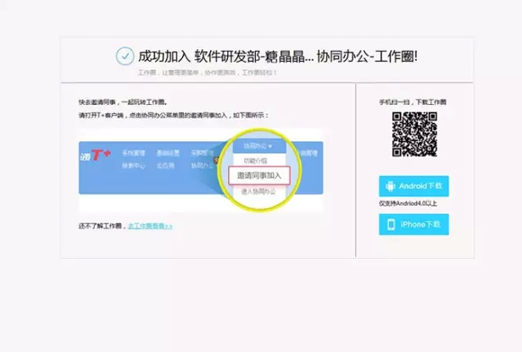The width and height of the screenshot is (522, 352).
Task: Click the iPhone下载 button
Action: [x=414, y=224]
